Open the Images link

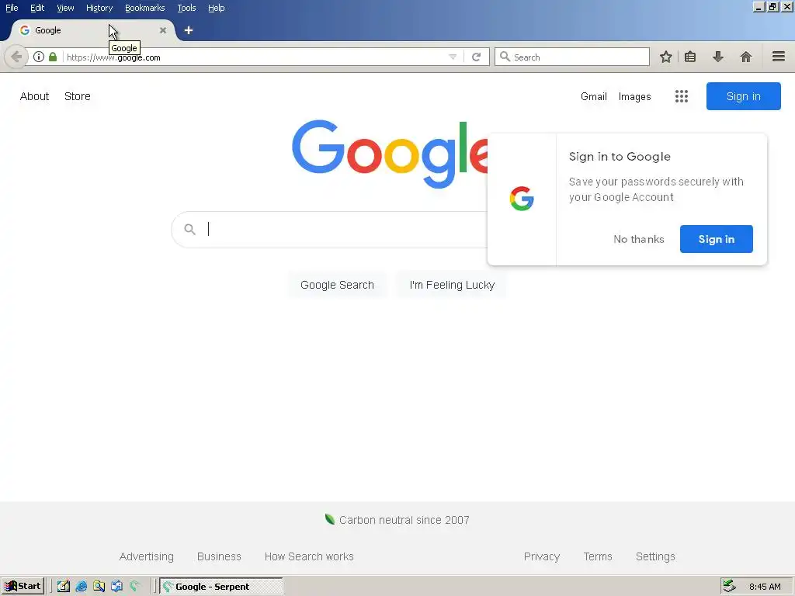(635, 96)
